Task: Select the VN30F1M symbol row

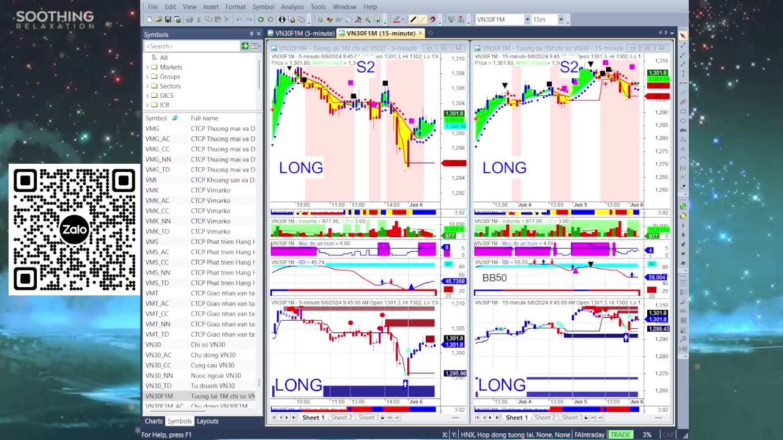Action: pyautogui.click(x=199, y=396)
